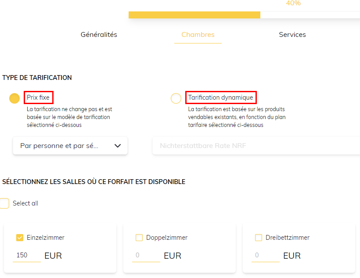Check the Dreibettzimmer checkbox

tap(259, 238)
